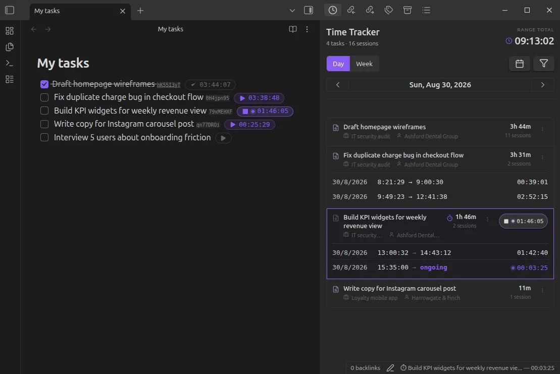Select the ongoing session from 15:35:00
Viewport: 560px width, 374px height.
pos(440,268)
